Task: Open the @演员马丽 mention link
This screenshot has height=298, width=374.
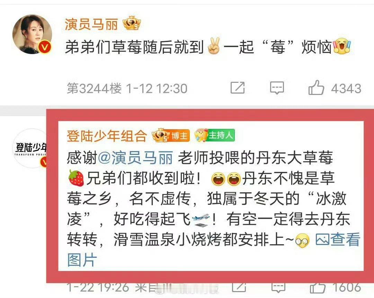Action: click(x=135, y=157)
